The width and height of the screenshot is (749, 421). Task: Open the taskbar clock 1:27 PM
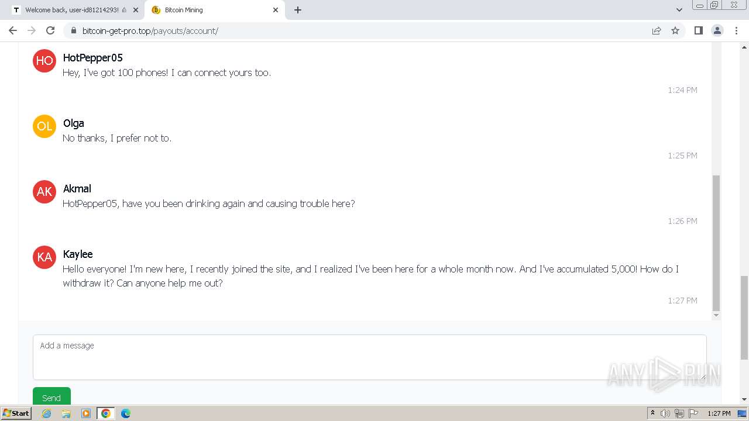point(719,413)
